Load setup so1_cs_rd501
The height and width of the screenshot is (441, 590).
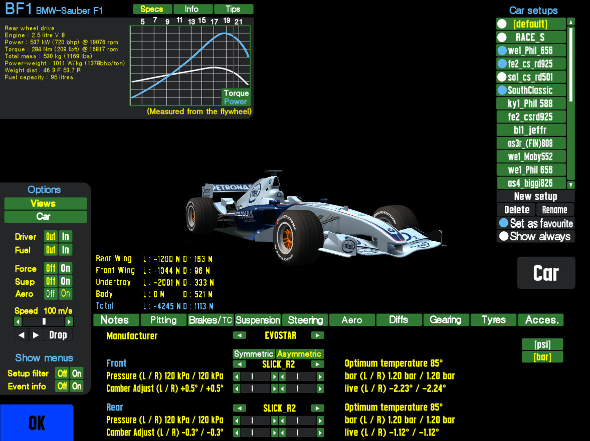pos(531,77)
